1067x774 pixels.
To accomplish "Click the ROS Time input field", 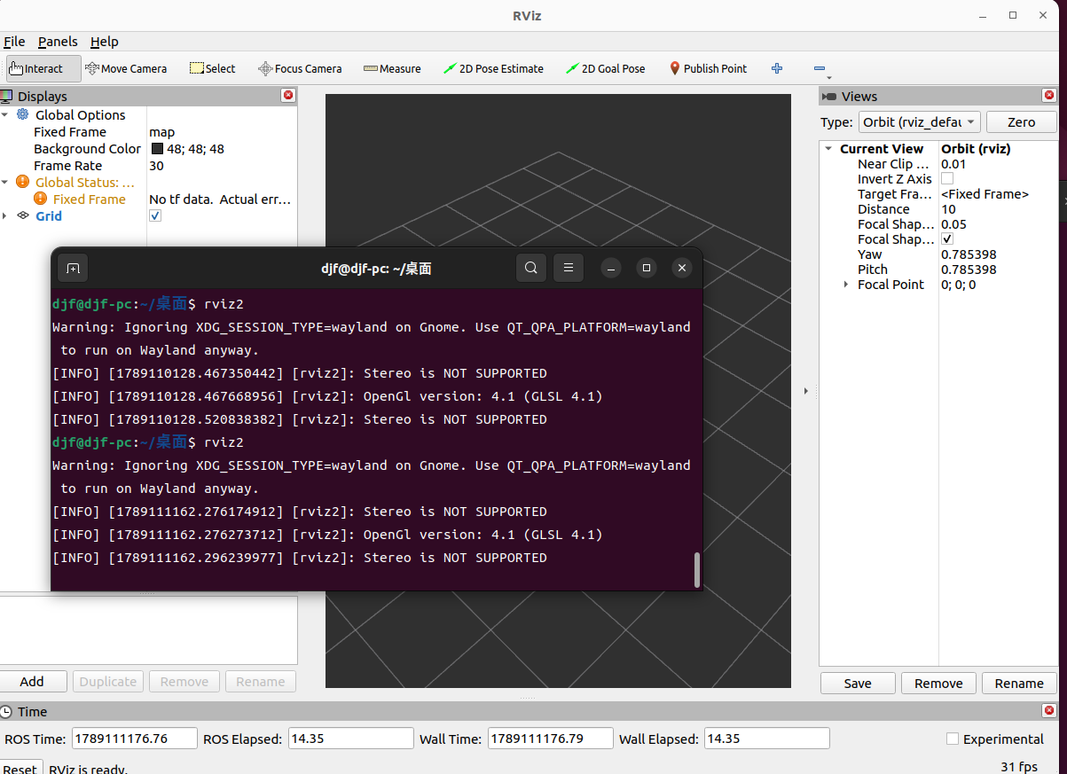I will [x=134, y=739].
